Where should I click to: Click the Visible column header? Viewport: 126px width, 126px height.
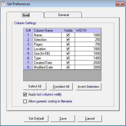[x=68, y=30]
